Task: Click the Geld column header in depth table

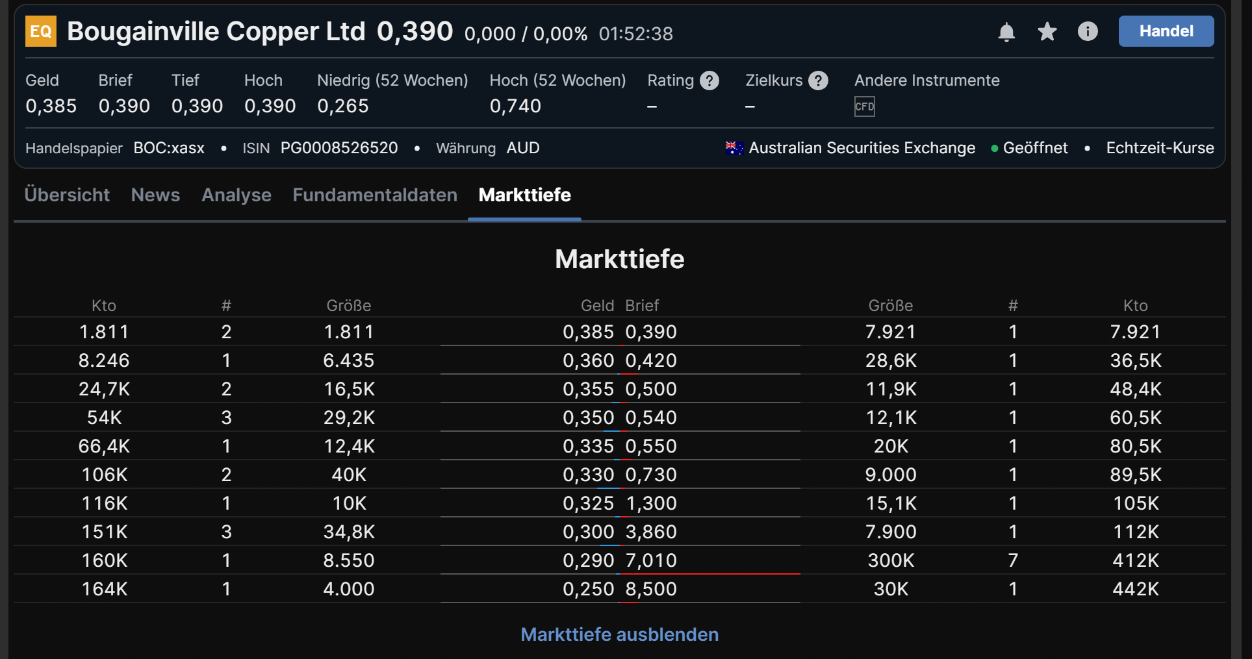Action: click(x=597, y=305)
